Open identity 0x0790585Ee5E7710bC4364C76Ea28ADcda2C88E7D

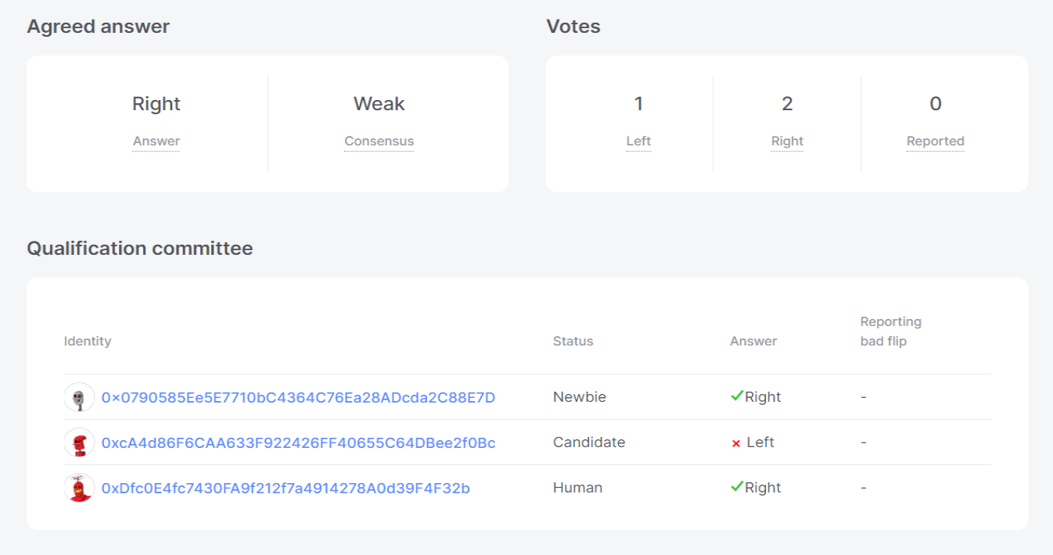[x=298, y=398]
